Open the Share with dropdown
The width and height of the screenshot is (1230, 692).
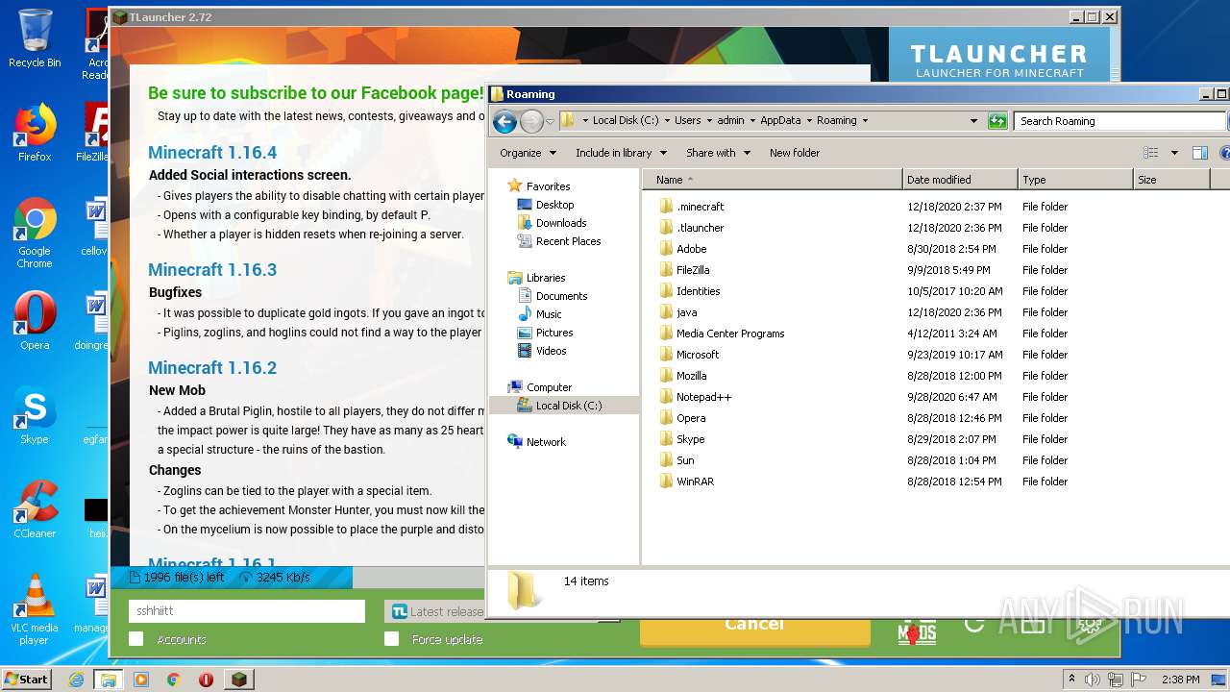click(718, 153)
